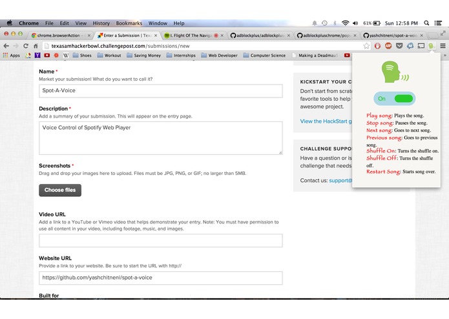449x319 pixels.
Task: Click into the Description text area
Action: [x=161, y=138]
